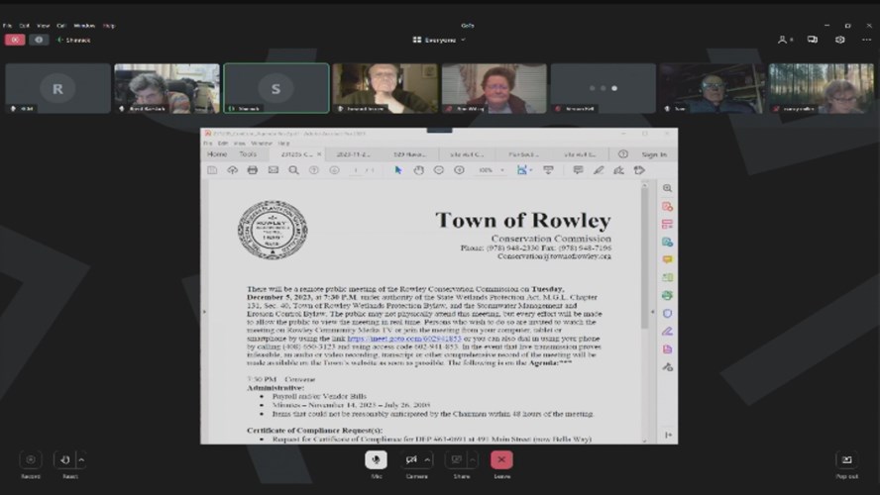Click the Acrobat save icon
Screen dimensions: 880x495
pyautogui.click(x=212, y=170)
